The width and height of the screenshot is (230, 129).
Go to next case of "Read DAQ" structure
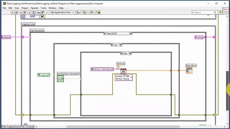pyautogui.click(x=132, y=33)
